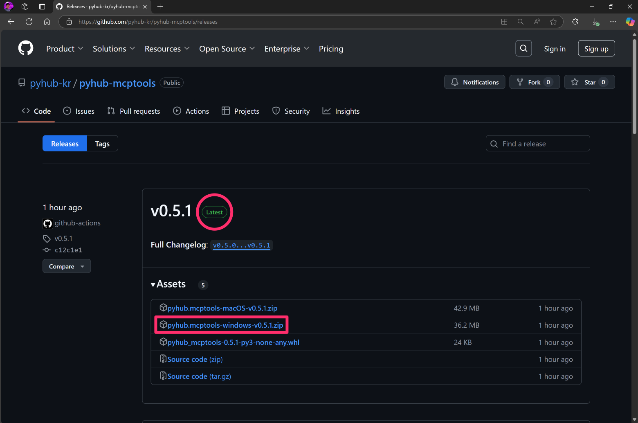Expand the Open Source menu

(x=227, y=49)
